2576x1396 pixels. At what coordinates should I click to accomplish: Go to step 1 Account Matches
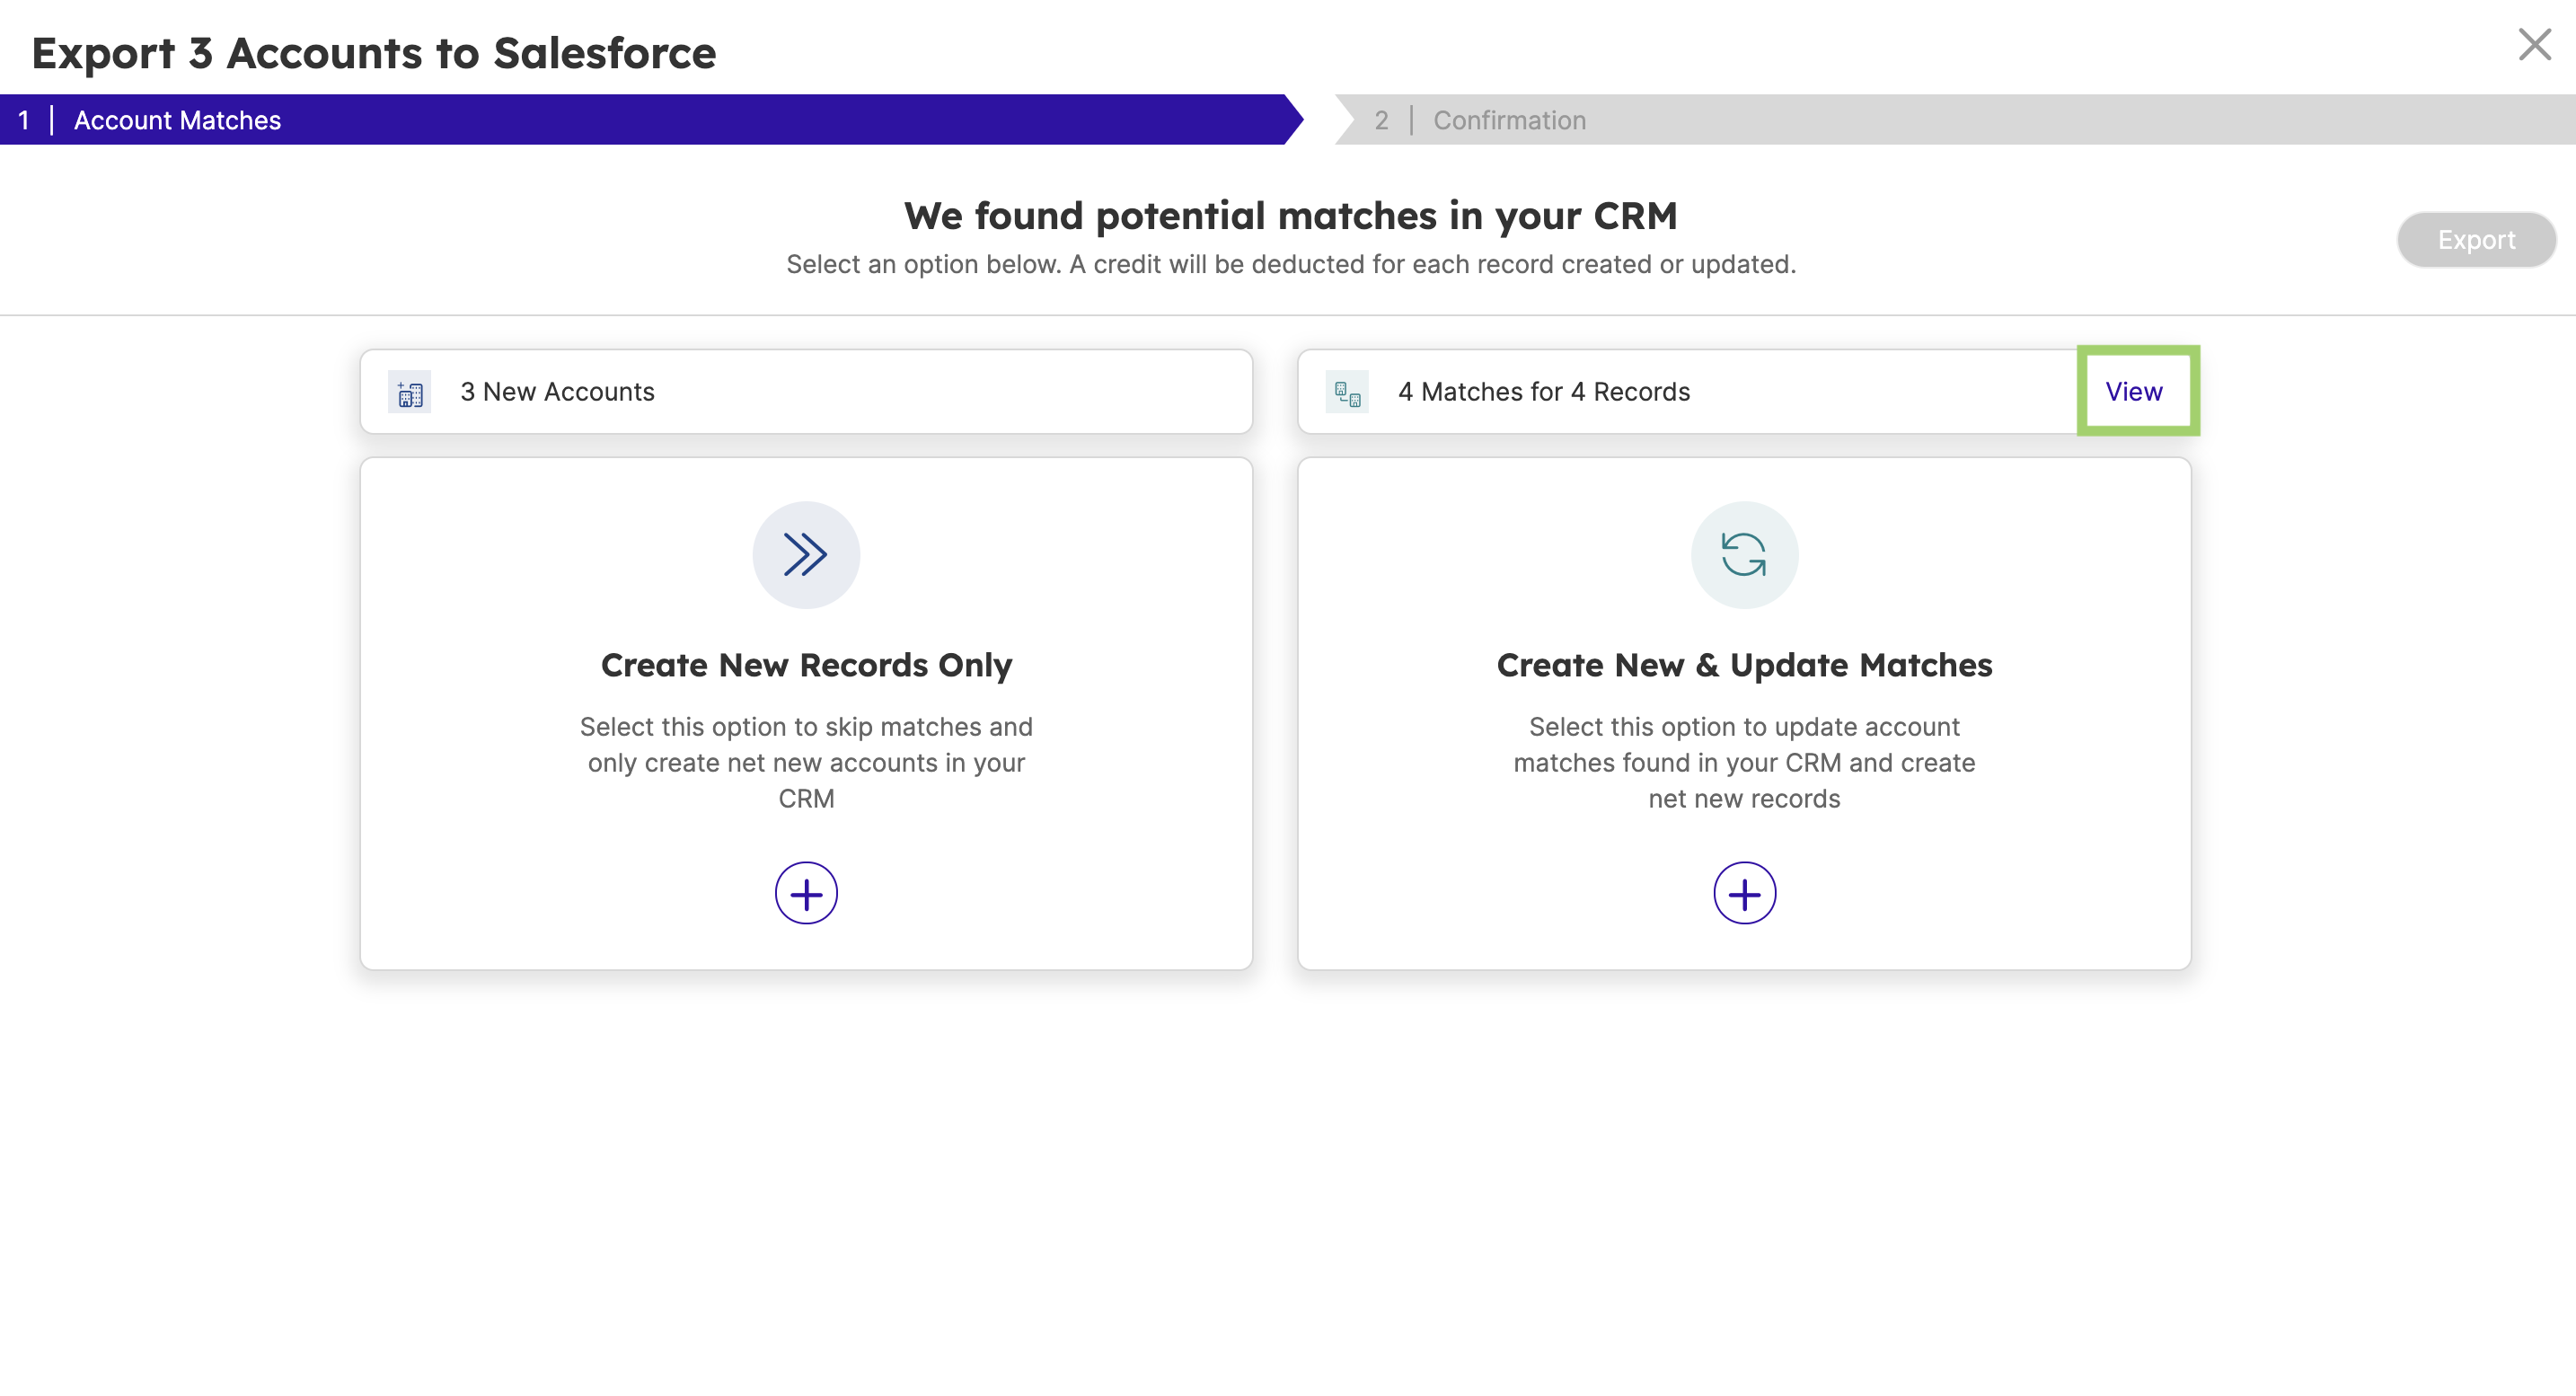177,121
